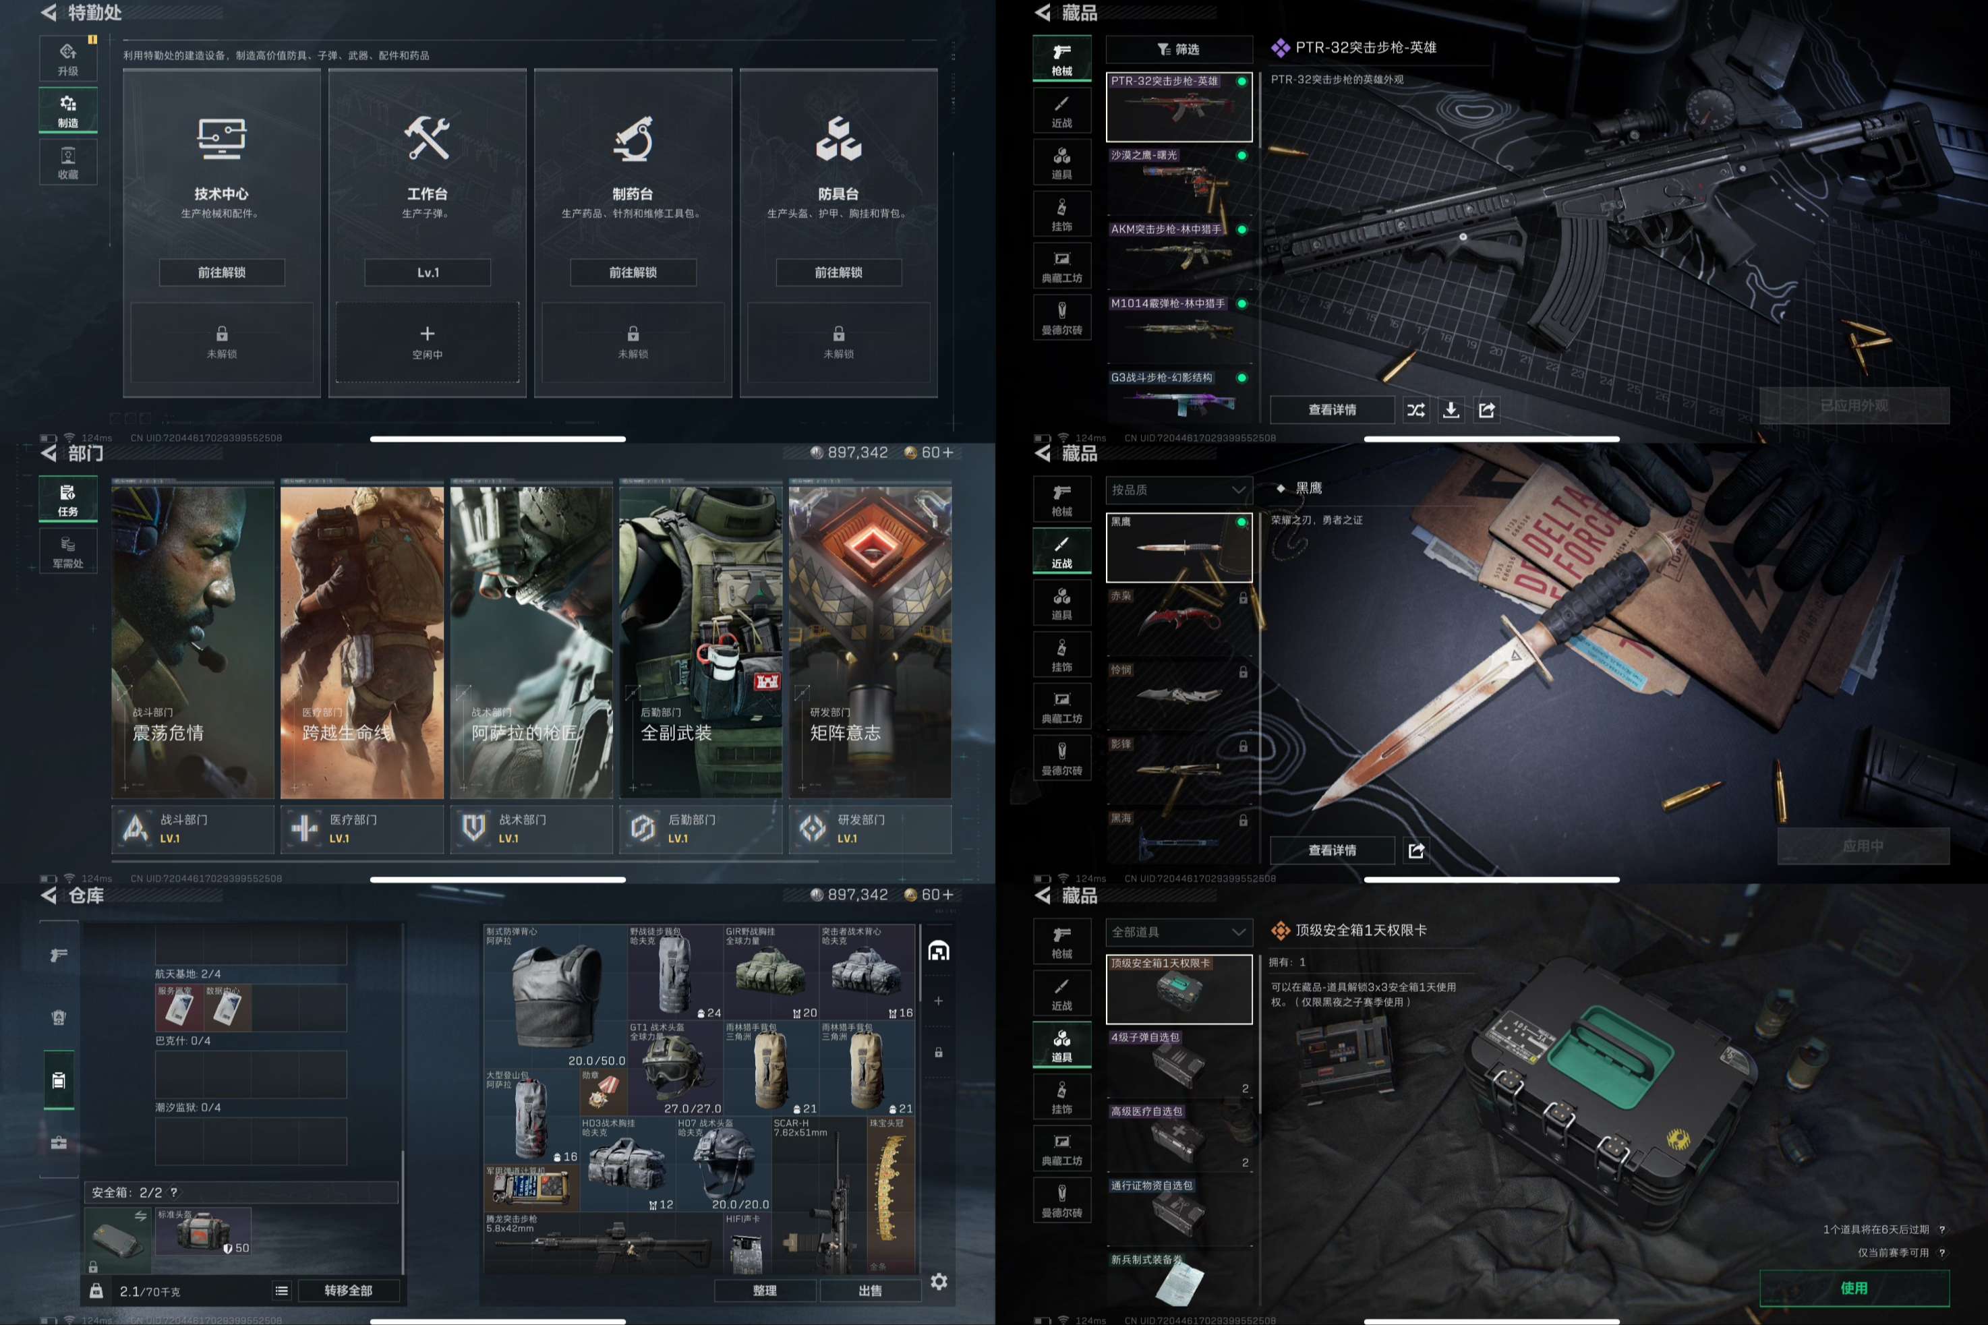Go back from the 特勤处 screen
This screenshot has height=1325, width=1988.
[x=49, y=13]
